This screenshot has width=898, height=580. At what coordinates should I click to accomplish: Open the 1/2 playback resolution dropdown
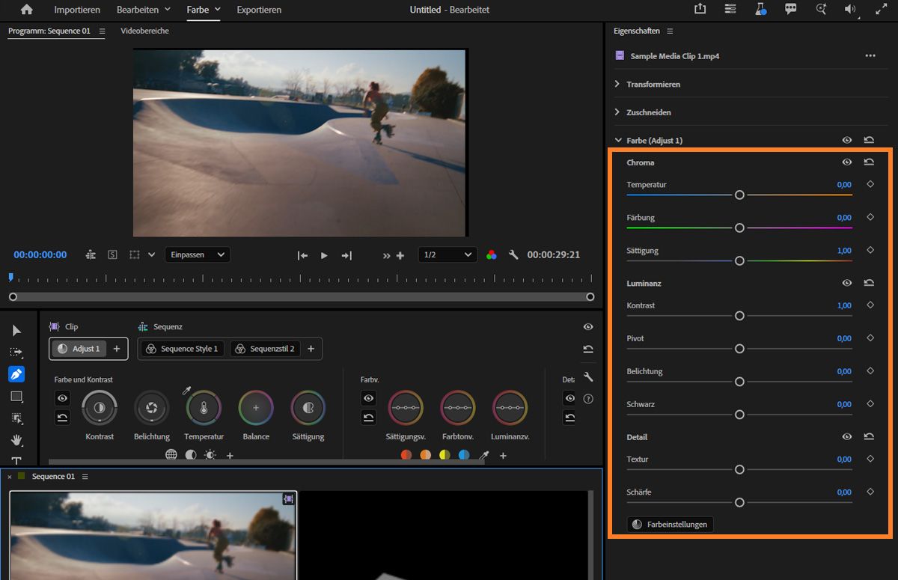tap(448, 254)
